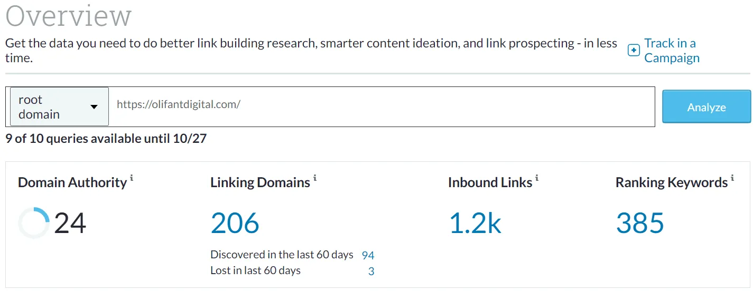Click the 94 discovered domains number
This screenshot has height=291, width=753.
pos(368,256)
